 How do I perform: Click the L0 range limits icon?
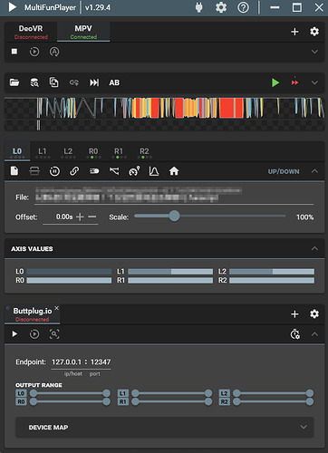pos(34,171)
